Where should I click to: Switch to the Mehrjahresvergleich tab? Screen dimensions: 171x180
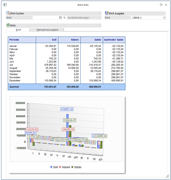tap(47, 30)
